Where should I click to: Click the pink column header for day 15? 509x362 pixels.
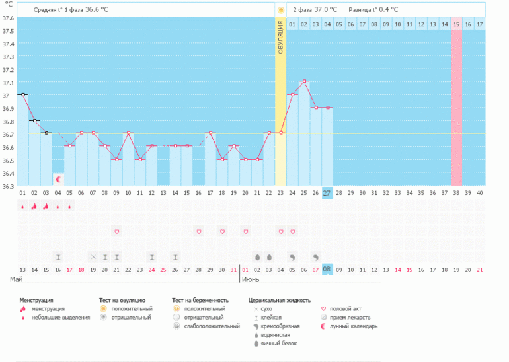click(x=456, y=24)
